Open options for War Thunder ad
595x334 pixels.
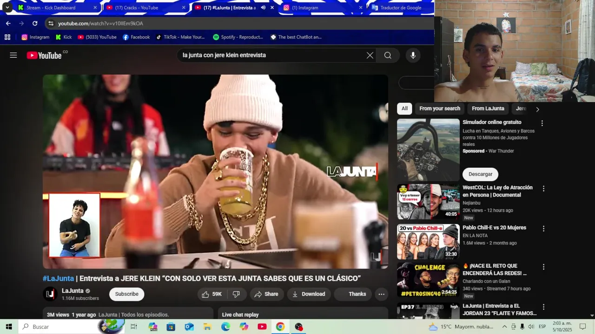[542, 123]
